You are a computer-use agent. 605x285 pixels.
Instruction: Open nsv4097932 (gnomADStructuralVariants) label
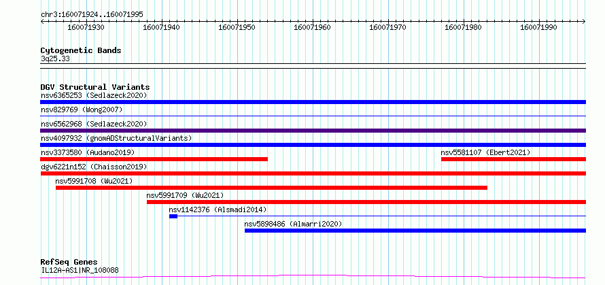[116, 138]
